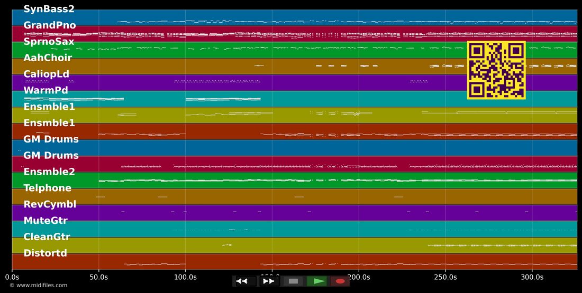Select the Ensmble1 label directly below WarmPd

pyautogui.click(x=49, y=107)
